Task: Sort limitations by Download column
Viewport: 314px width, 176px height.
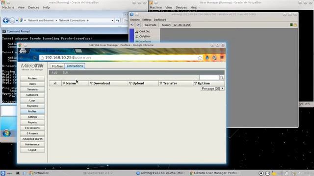Action: click(x=102, y=83)
